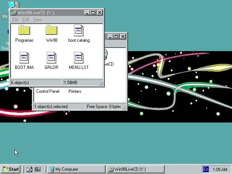The height and width of the screenshot is (174, 232).
Task: Open the Edit menu in Win98LiveCD window
Action: point(26,20)
